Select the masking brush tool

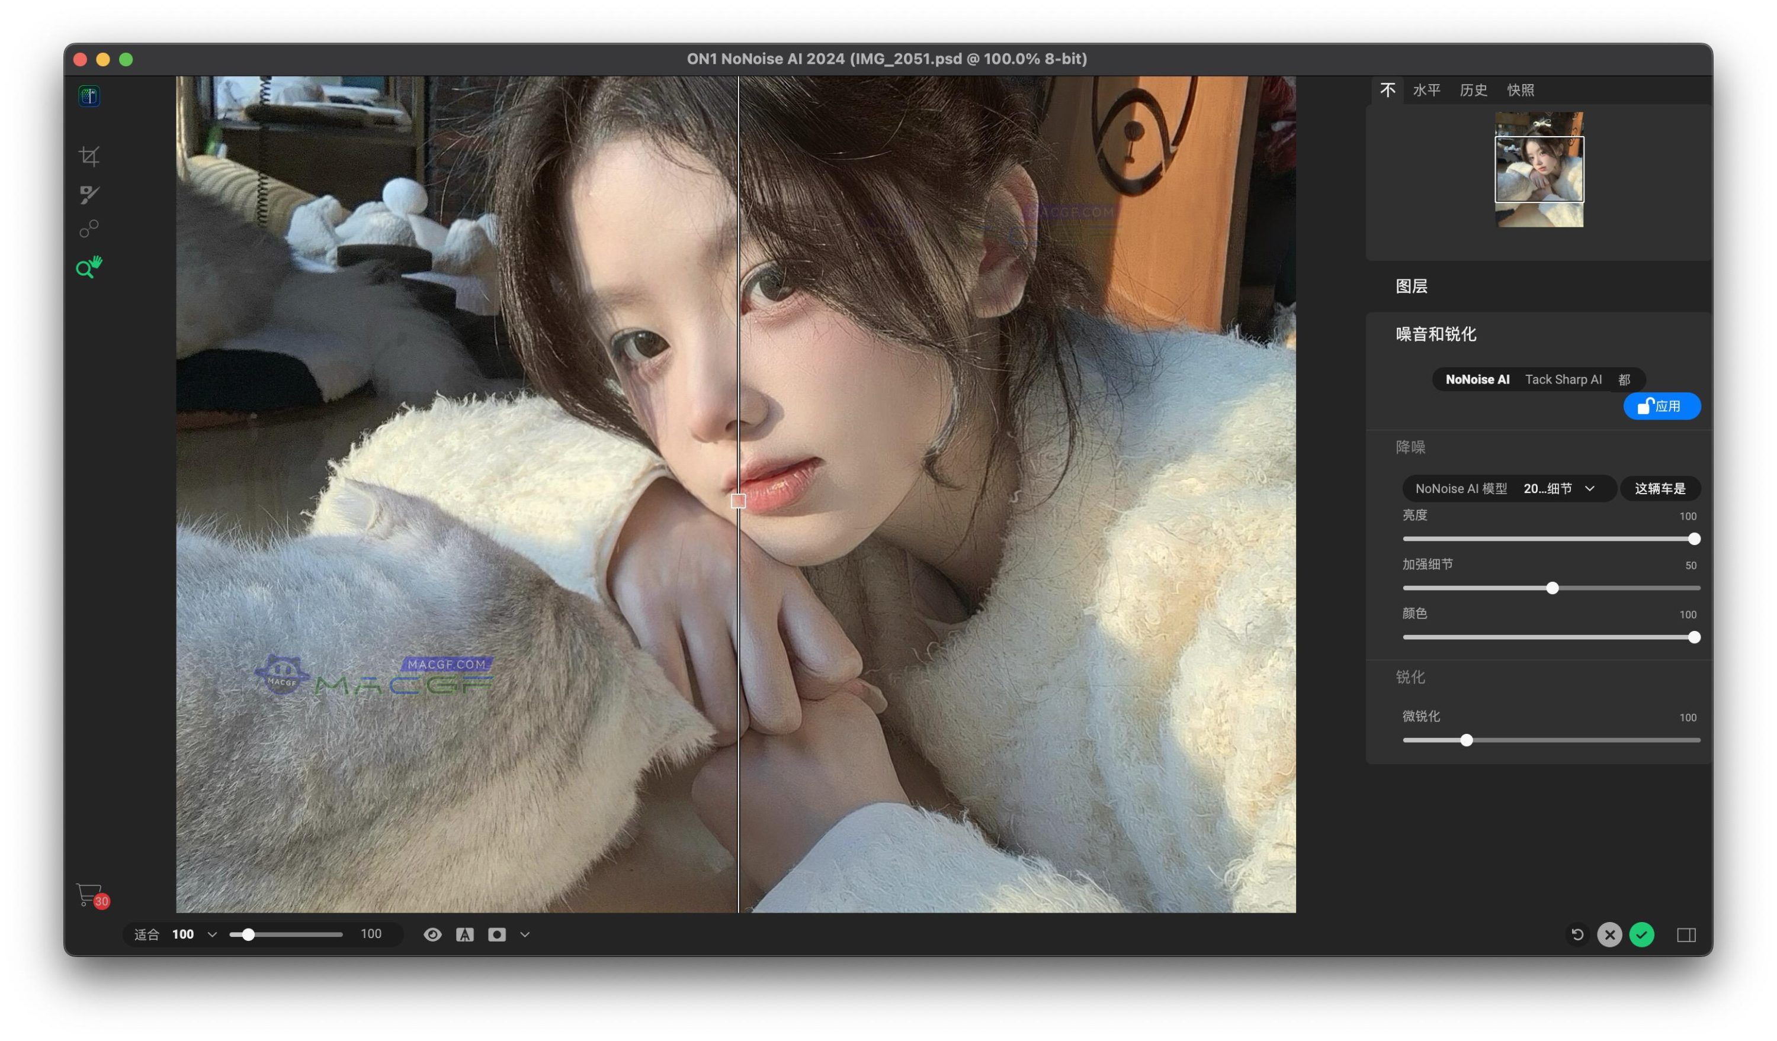click(89, 194)
